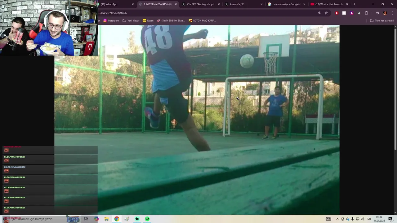Open File Explorer from the taskbar
This screenshot has height=223, width=397.
click(106, 219)
